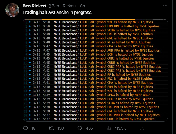176x134 pixels.
Task: Open the reply comment icon
Action: click(25, 128)
